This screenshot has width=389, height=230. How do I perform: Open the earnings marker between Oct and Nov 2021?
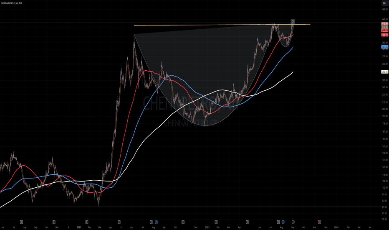pos(54,222)
